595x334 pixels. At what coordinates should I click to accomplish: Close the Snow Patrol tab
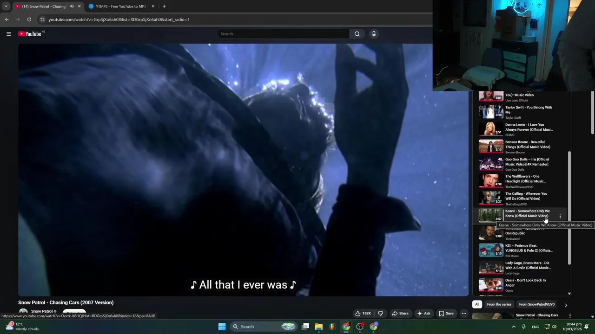(x=79, y=6)
